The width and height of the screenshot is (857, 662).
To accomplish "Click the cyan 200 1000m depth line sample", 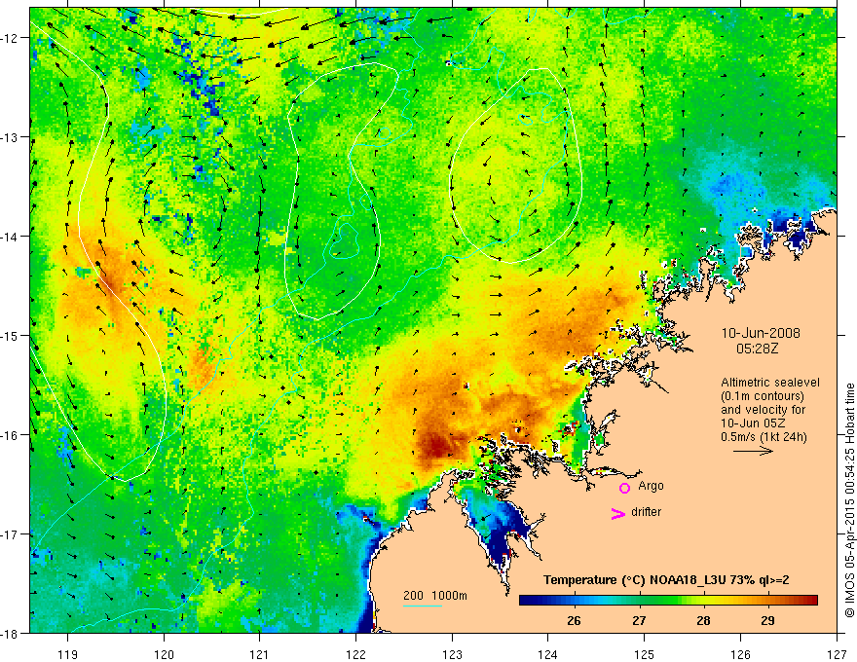I will [423, 606].
